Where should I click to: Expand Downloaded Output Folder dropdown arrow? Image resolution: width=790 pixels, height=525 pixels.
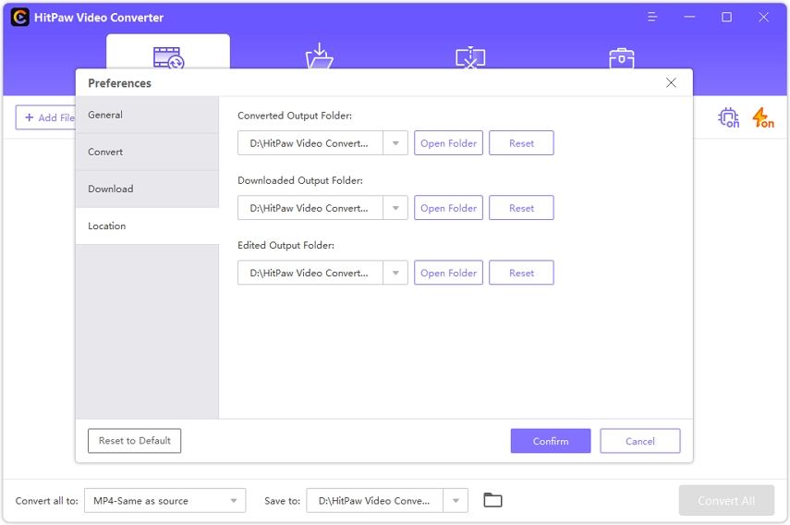click(395, 208)
